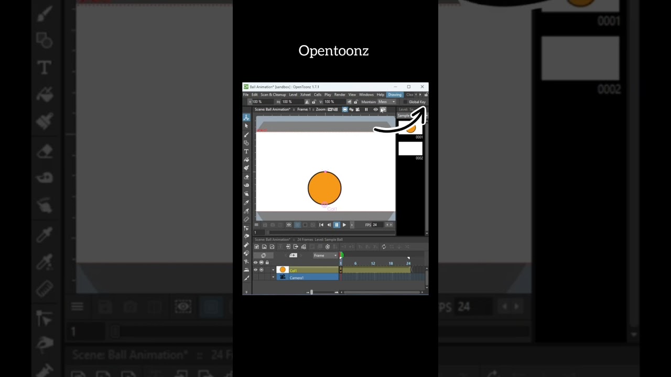Select the Pump tool
671x377 pixels.
[x=246, y=245]
